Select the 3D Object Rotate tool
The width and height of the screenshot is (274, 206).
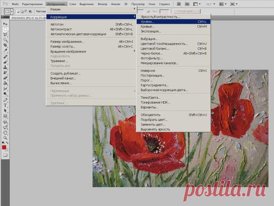[5, 122]
